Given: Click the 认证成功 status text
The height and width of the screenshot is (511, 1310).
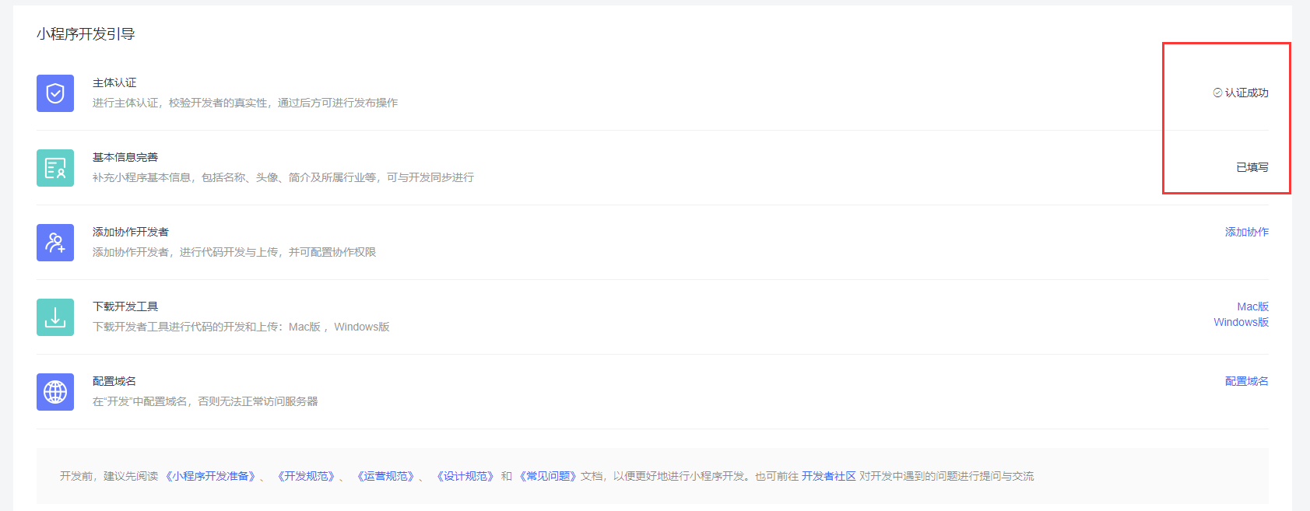Looking at the screenshot, I should [1246, 93].
